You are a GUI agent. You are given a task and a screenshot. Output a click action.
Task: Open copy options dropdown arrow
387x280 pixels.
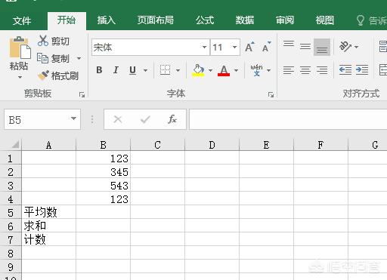click(79, 58)
